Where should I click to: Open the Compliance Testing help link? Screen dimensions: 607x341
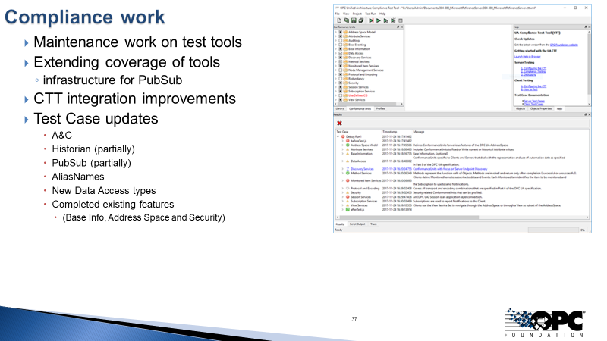tap(535, 71)
